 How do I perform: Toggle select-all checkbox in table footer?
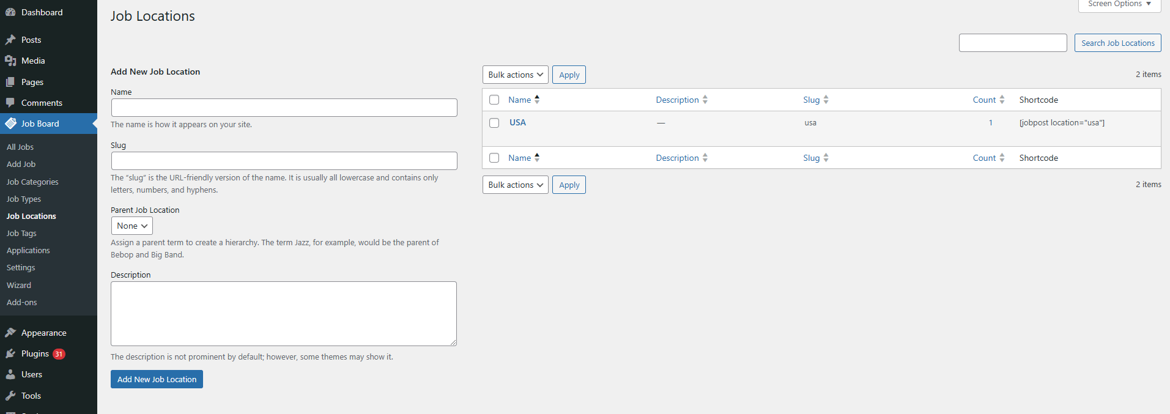tap(494, 158)
